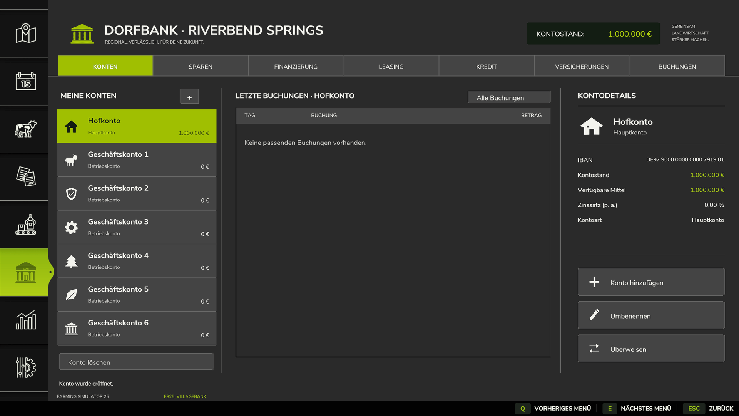Screen dimensions: 739x416
Task: Open the settings sliders sidebar icon
Action: point(25,368)
